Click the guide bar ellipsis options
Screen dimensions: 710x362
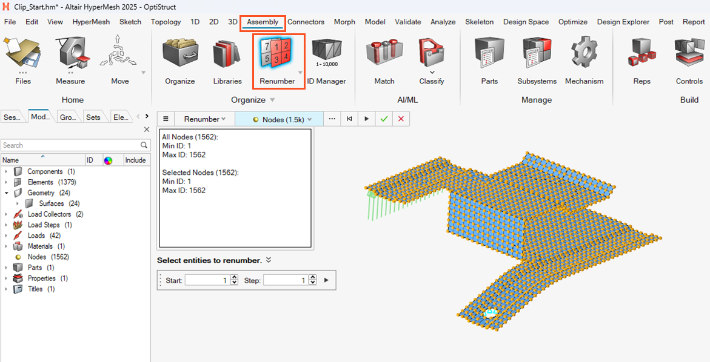click(332, 119)
